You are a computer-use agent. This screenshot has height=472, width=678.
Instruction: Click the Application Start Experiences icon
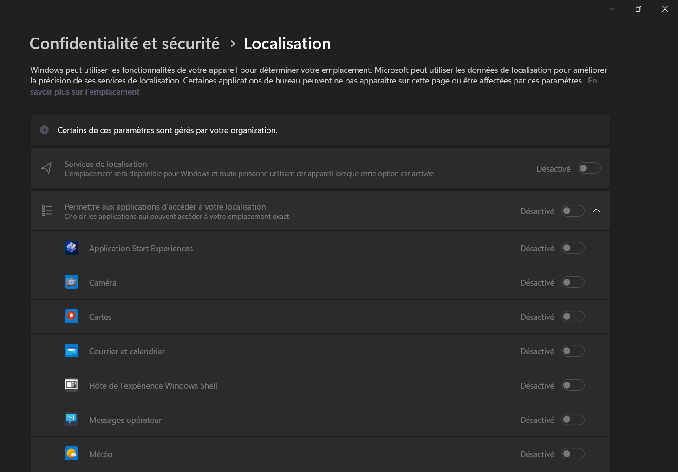[72, 248]
